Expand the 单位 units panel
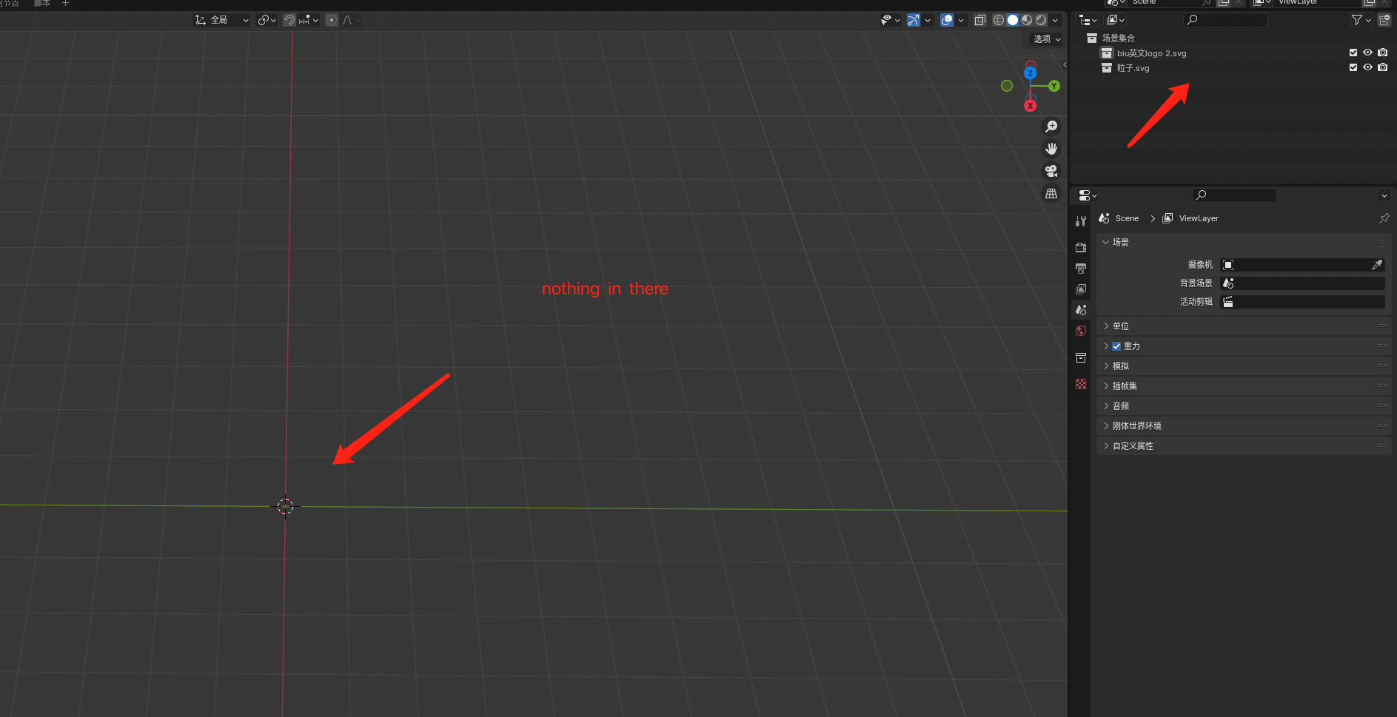The height and width of the screenshot is (717, 1397). [x=1121, y=326]
